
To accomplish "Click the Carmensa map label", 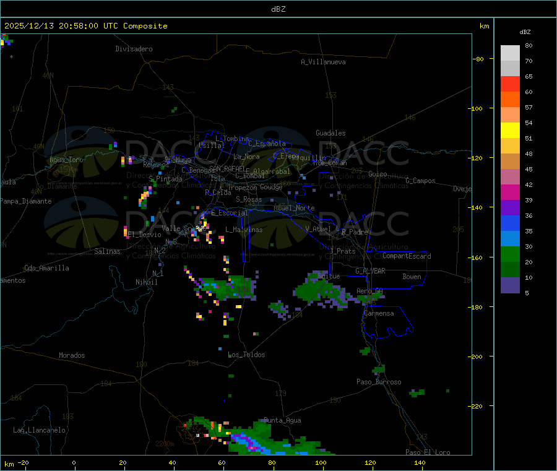I will [379, 313].
